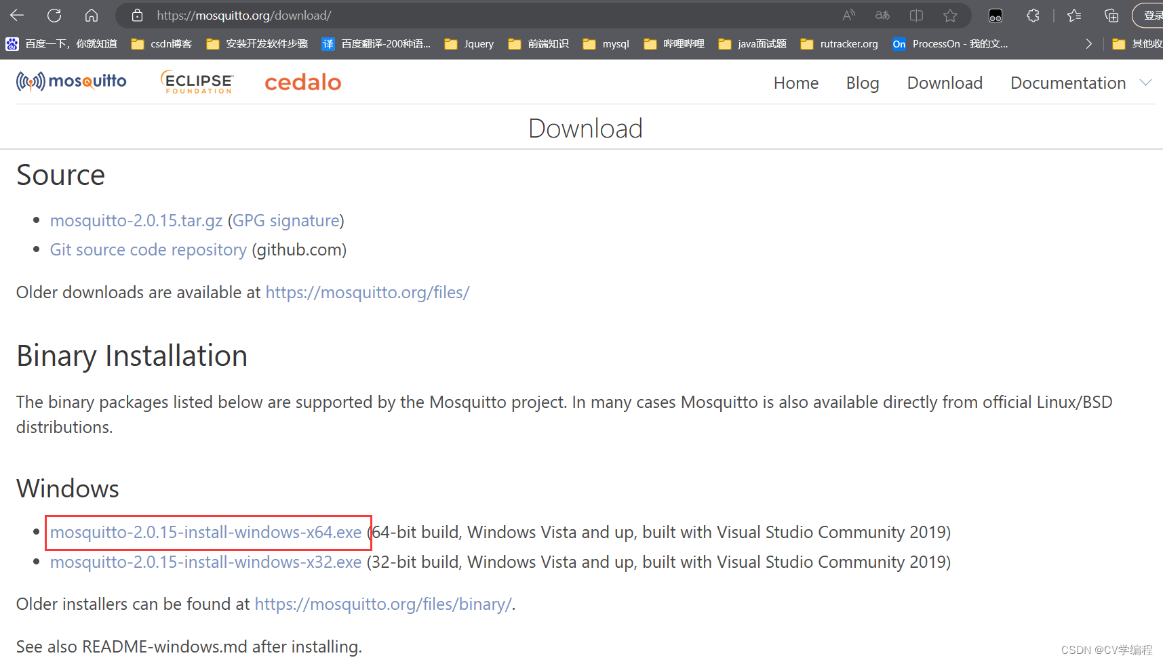
Task: Open the split screen icon
Action: (916, 15)
